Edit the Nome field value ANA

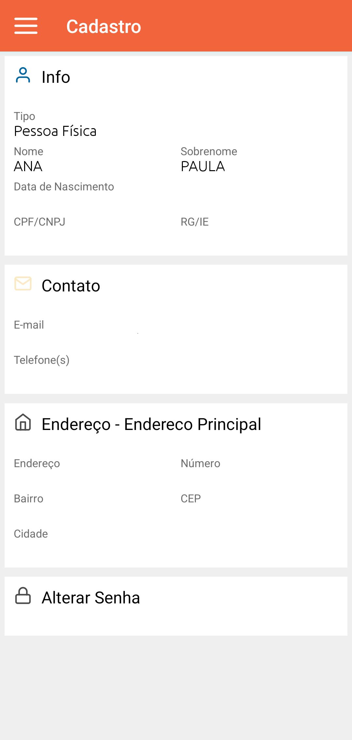click(x=28, y=166)
